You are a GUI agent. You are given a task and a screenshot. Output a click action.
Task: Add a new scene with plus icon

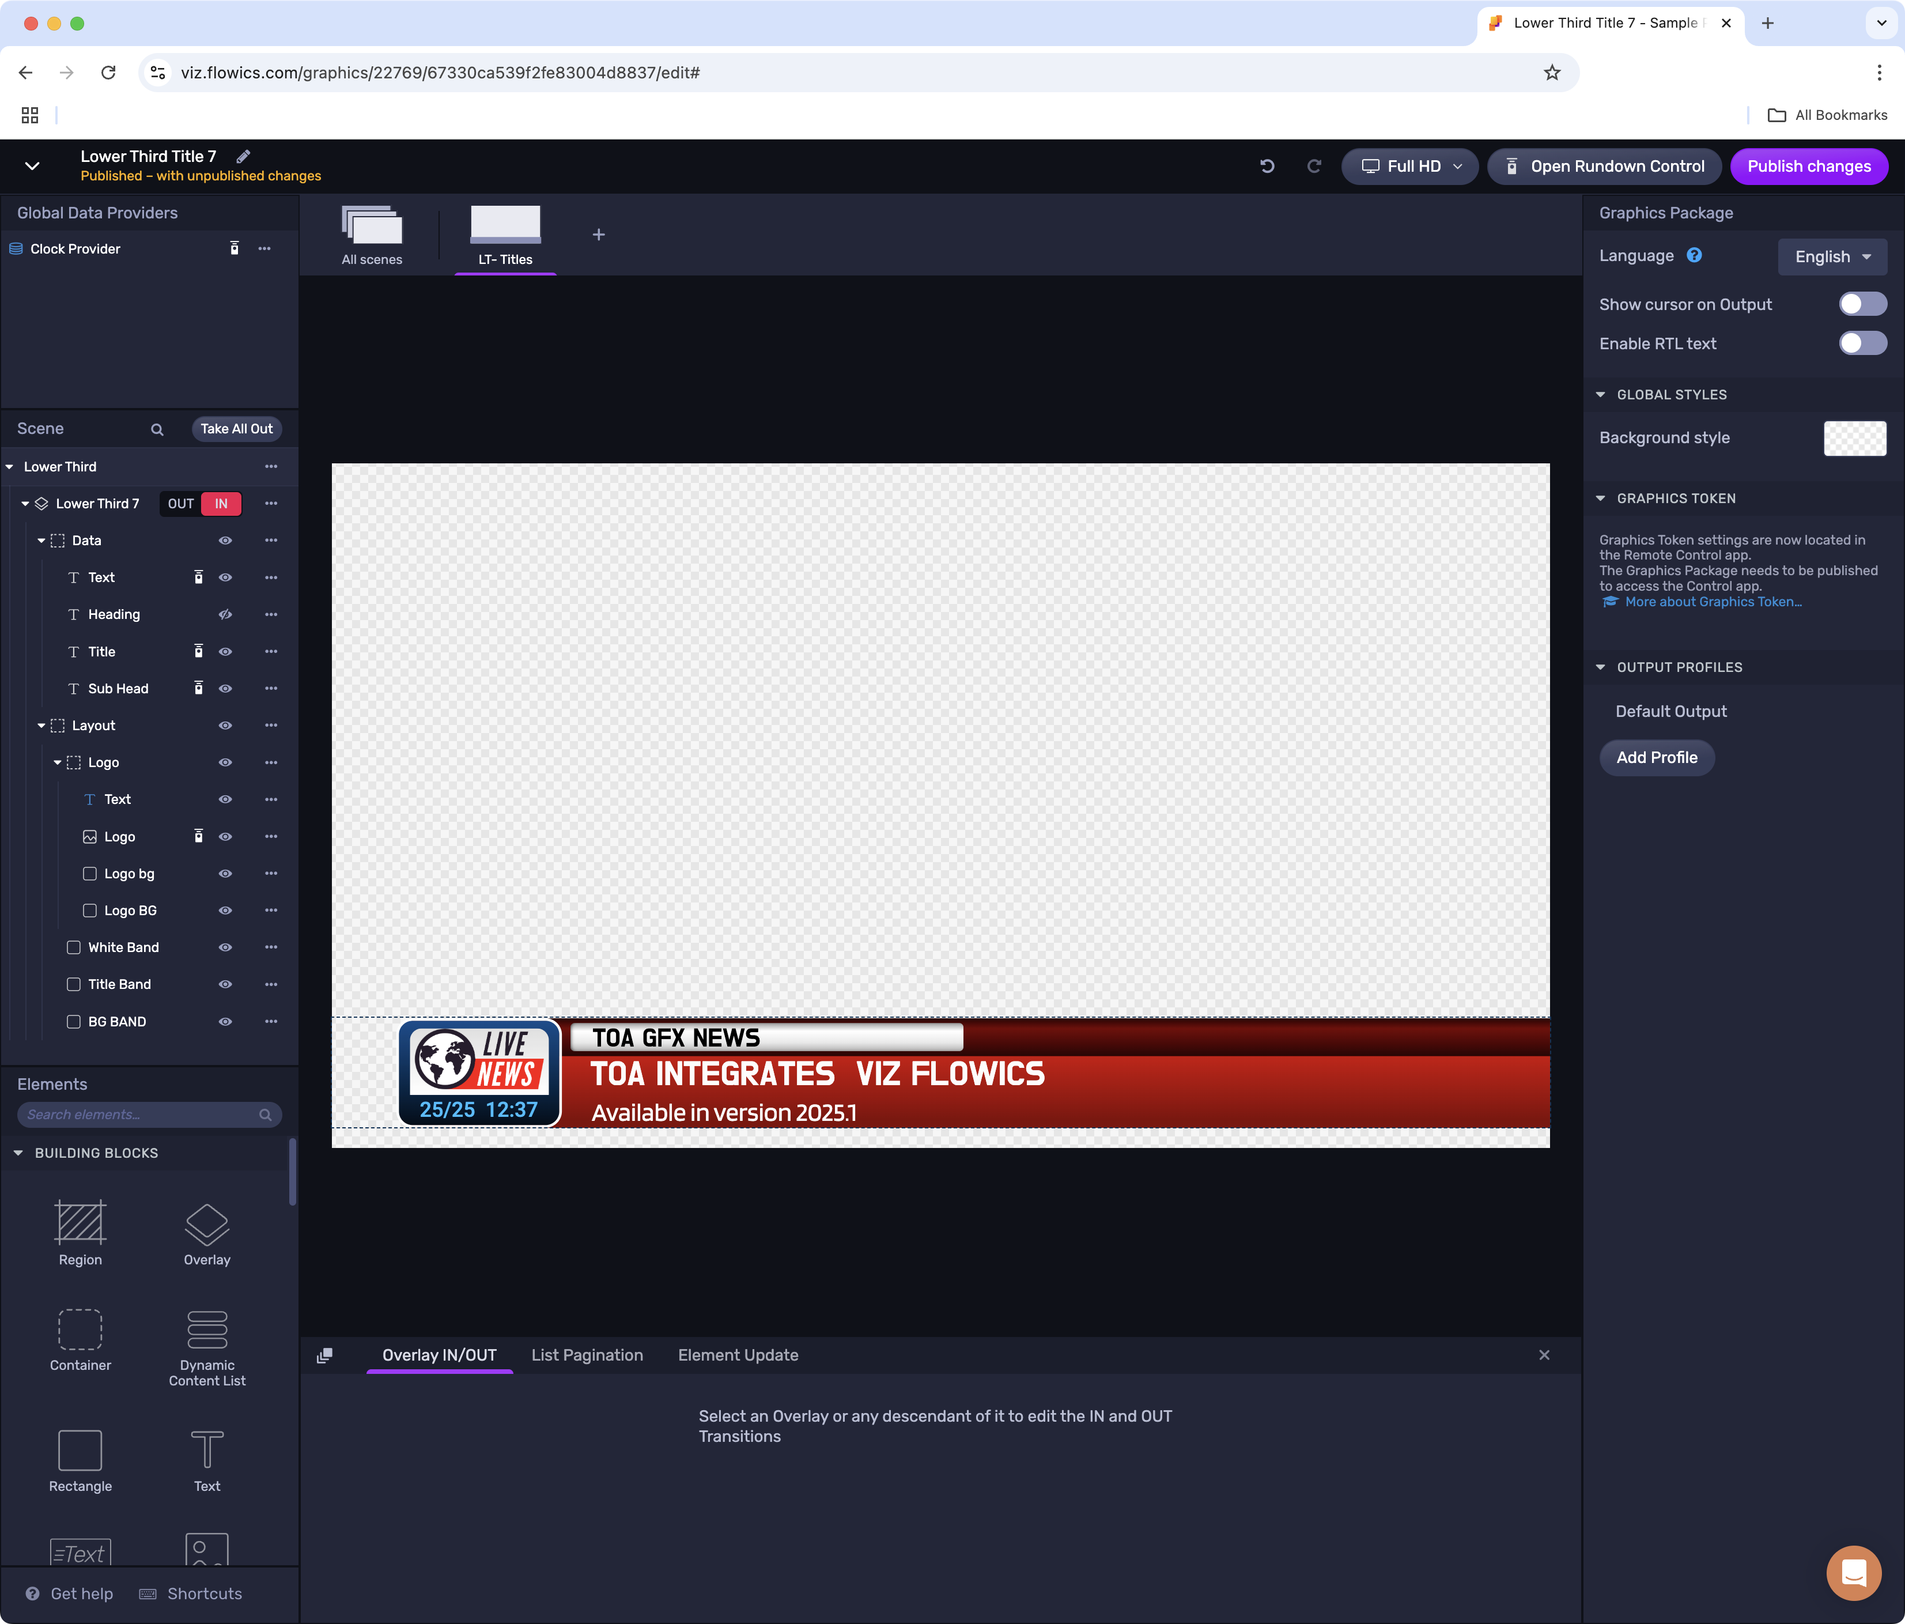(599, 235)
